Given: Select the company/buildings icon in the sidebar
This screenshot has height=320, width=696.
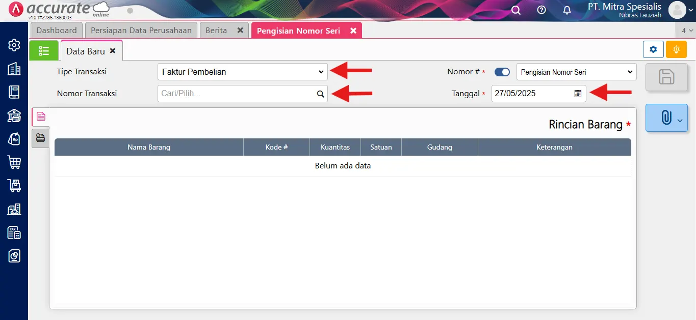Looking at the screenshot, I should pos(13,68).
